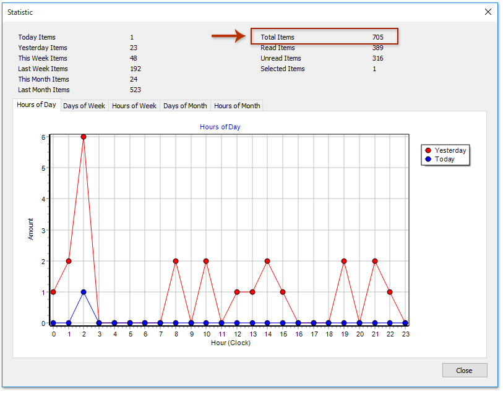The width and height of the screenshot is (503, 394).
Task: Pick the red data point at hour 22
Action: pyautogui.click(x=390, y=292)
